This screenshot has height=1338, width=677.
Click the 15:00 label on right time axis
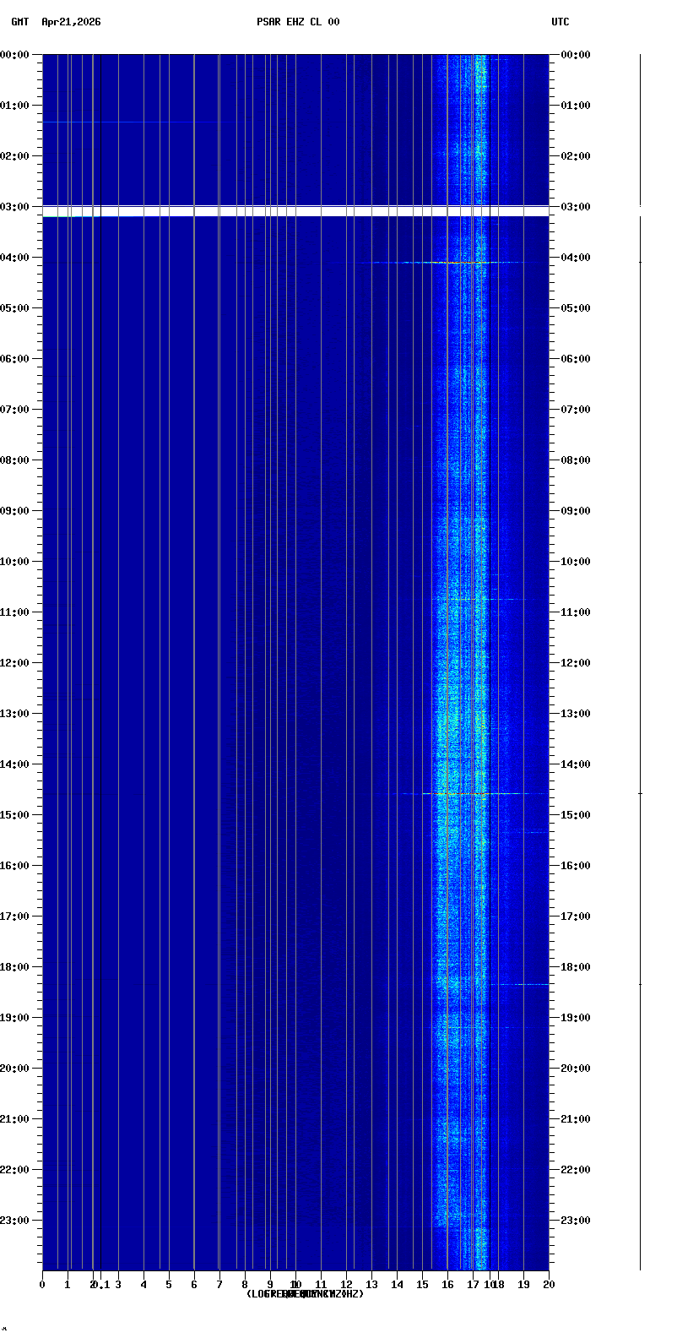coord(577,815)
